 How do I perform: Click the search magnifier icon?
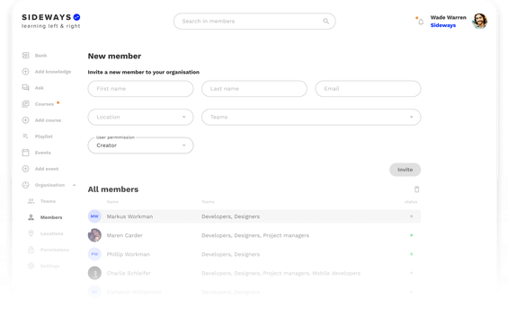click(325, 21)
